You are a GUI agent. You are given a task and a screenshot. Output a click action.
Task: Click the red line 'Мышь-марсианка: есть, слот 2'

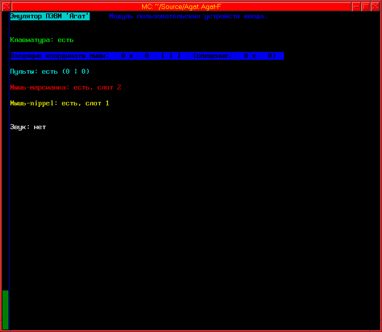pyautogui.click(x=65, y=87)
